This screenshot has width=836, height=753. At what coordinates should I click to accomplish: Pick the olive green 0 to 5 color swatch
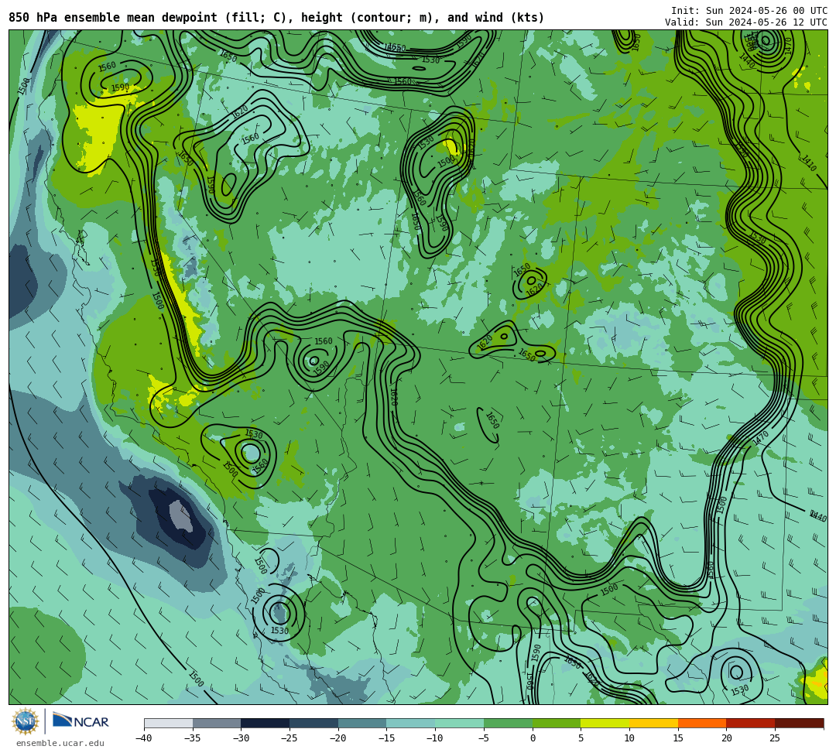[x=557, y=723]
